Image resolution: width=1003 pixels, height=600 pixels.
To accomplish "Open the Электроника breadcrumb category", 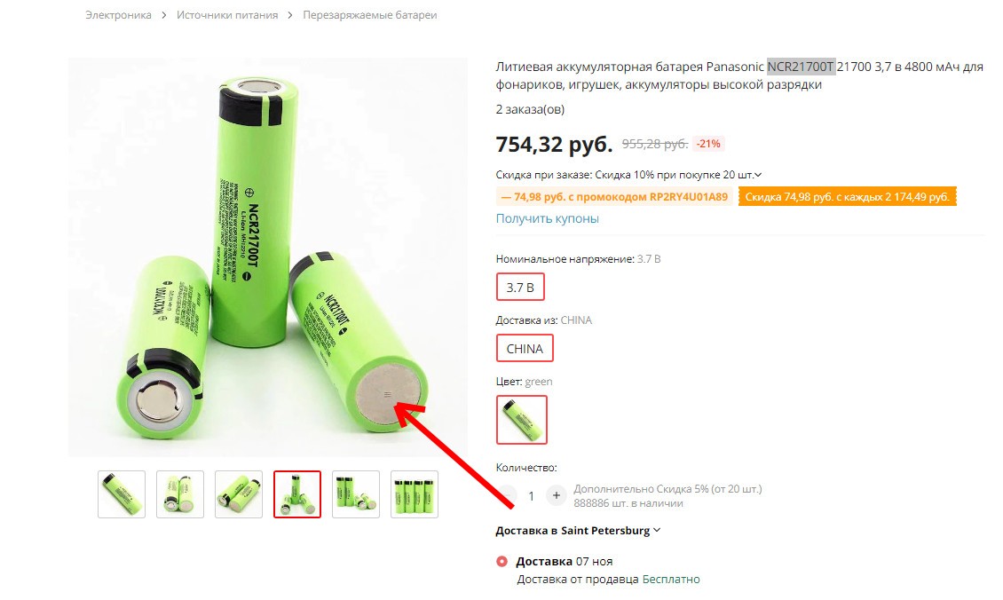I will pyautogui.click(x=118, y=15).
